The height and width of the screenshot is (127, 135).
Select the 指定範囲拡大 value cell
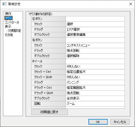coord(95,88)
